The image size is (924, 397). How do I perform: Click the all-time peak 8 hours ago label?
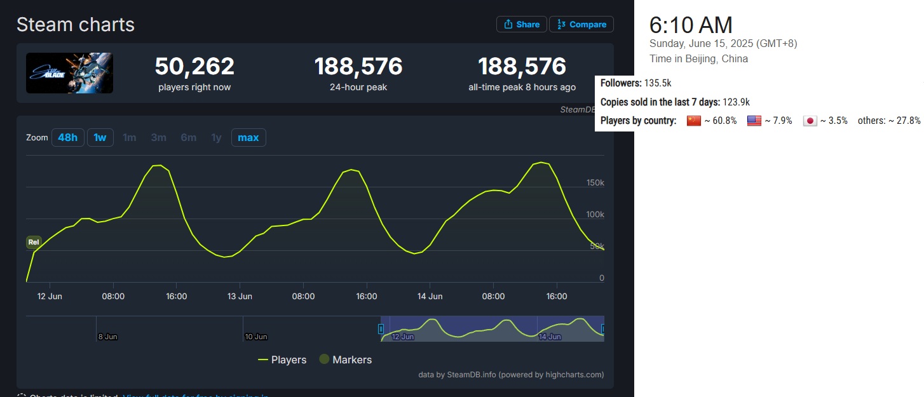(x=522, y=87)
